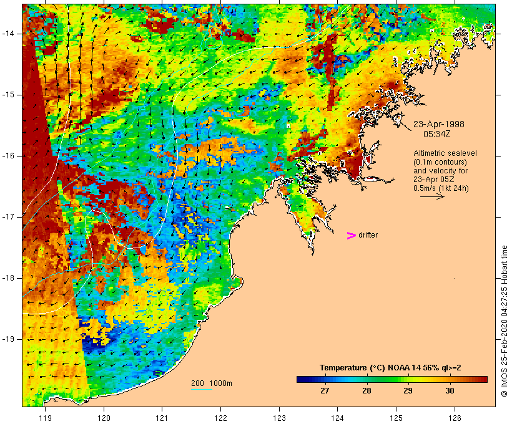This screenshot has width=512, height=424.
Task: Click the -15 latitude axis label
Action: click(x=7, y=95)
